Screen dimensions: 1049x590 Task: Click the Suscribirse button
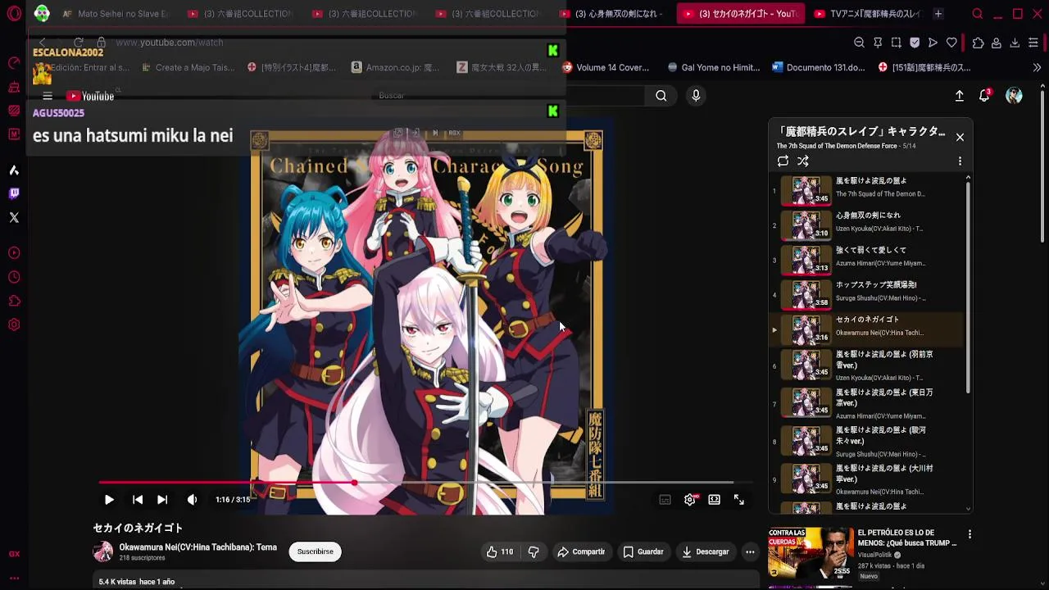tap(316, 552)
